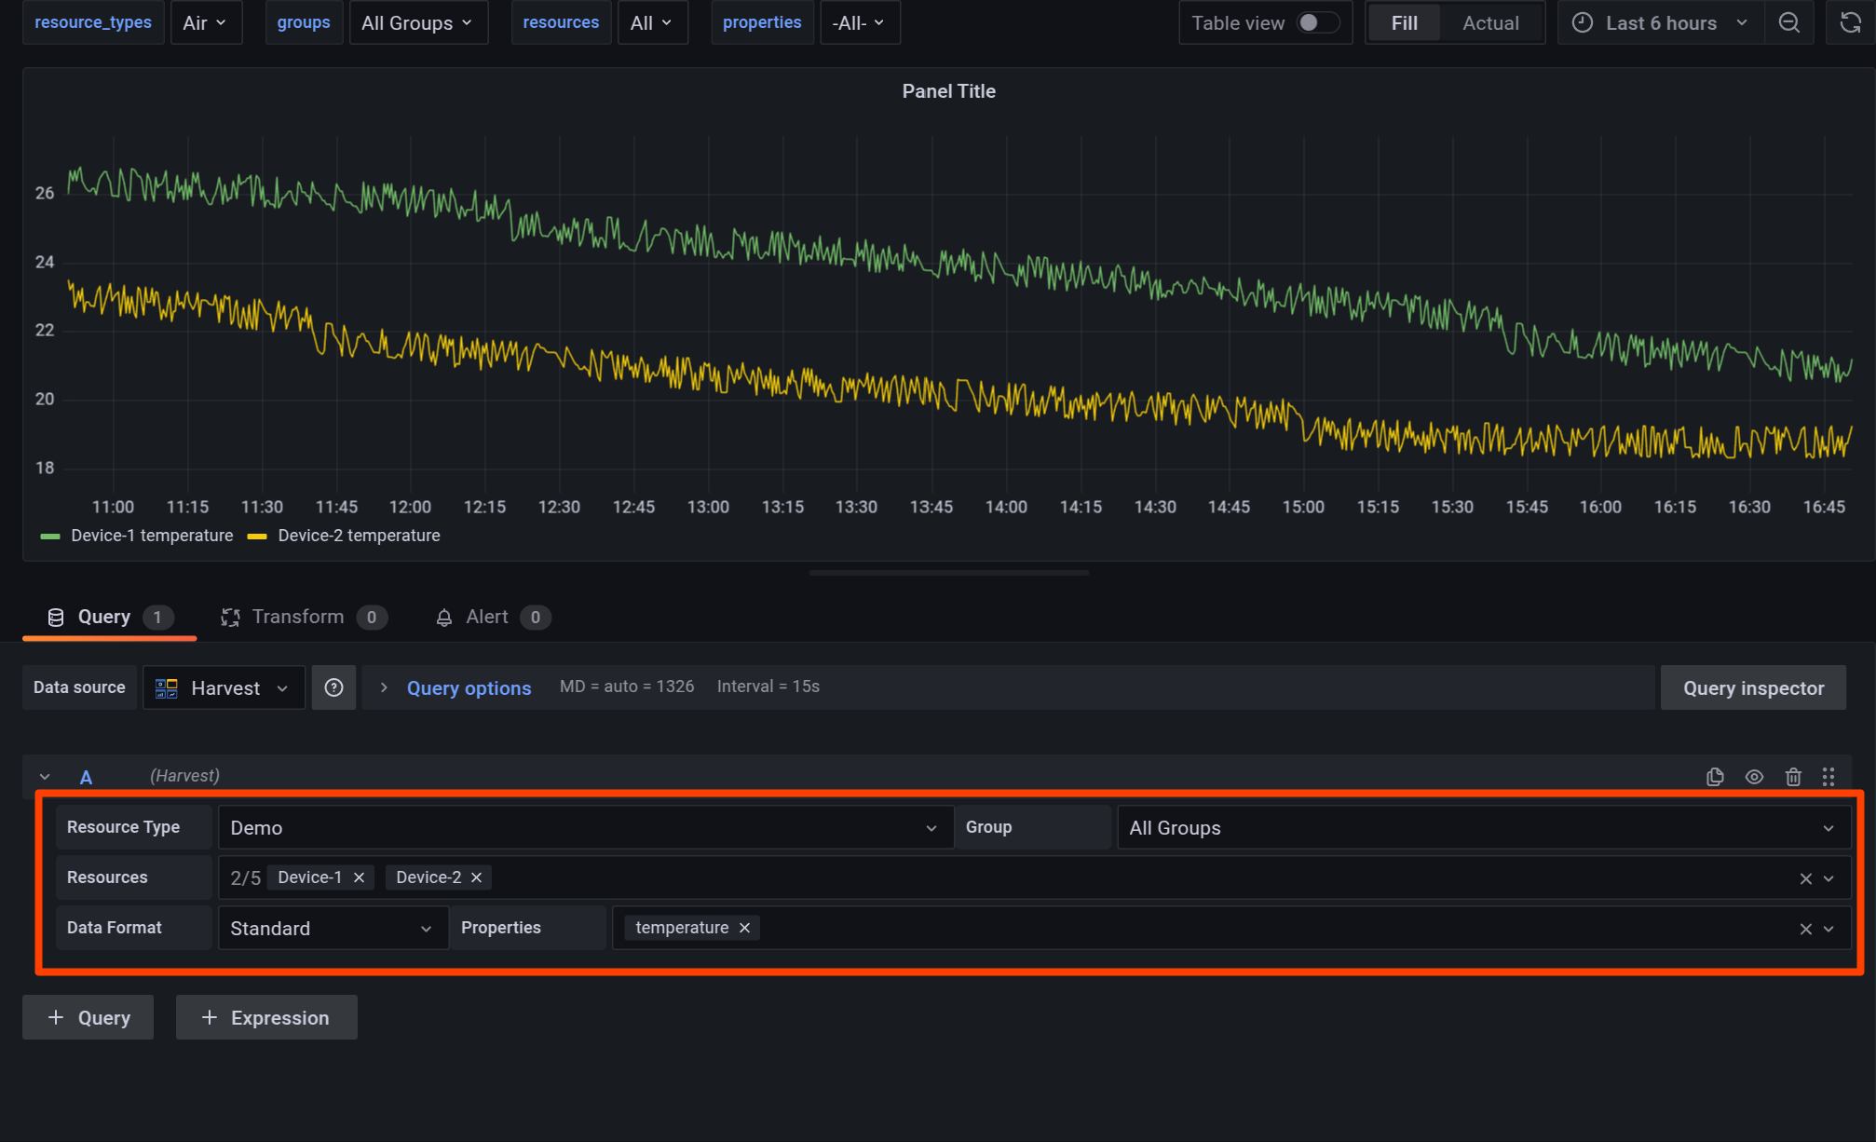Delete query A with the trash icon

point(1794,776)
